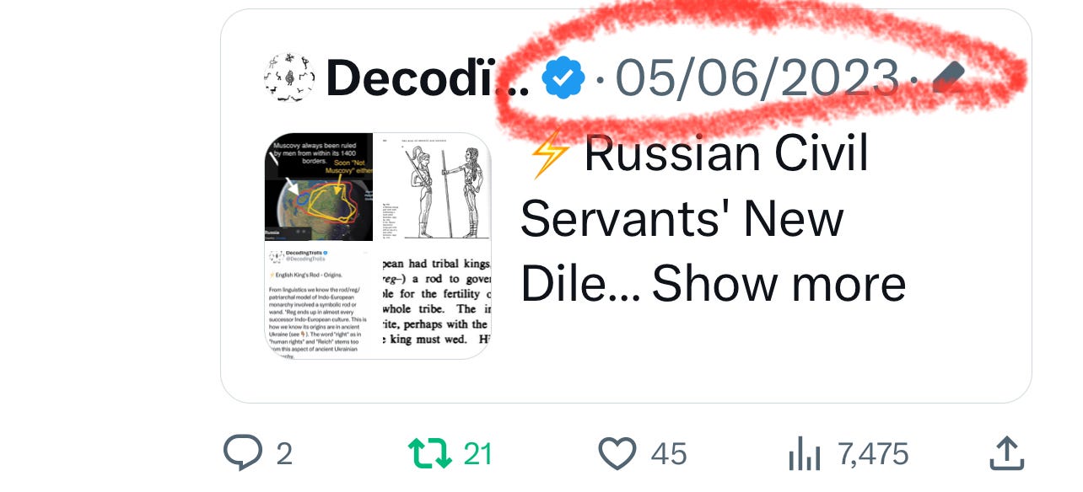The image size is (1083, 492).
Task: Open the quoted account name "Decodi…"
Action: coord(427,78)
